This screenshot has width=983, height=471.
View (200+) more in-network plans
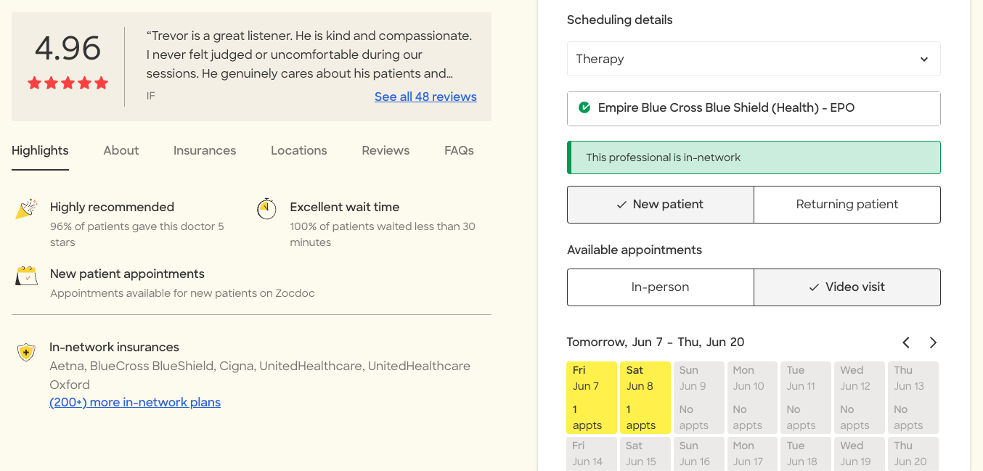[x=135, y=402]
